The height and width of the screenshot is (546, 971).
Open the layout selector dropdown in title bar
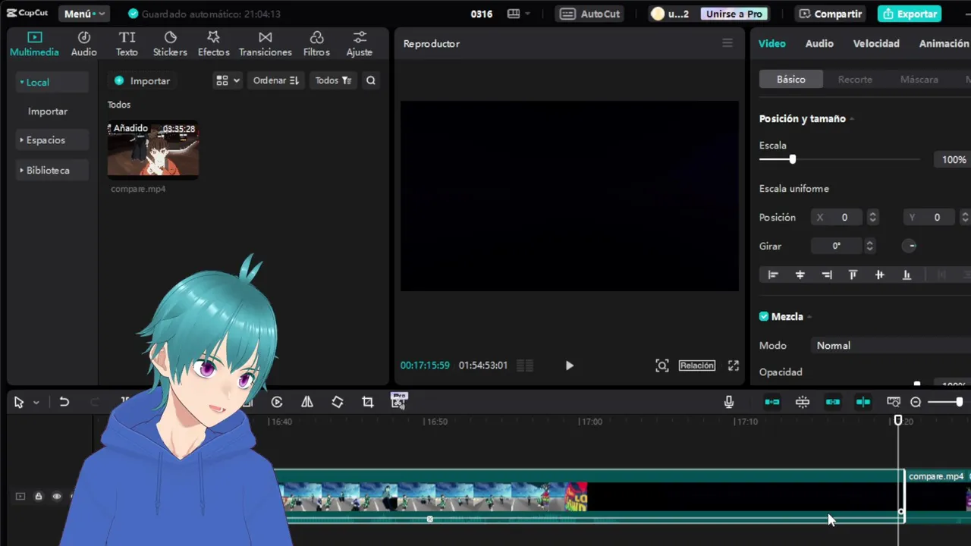519,14
